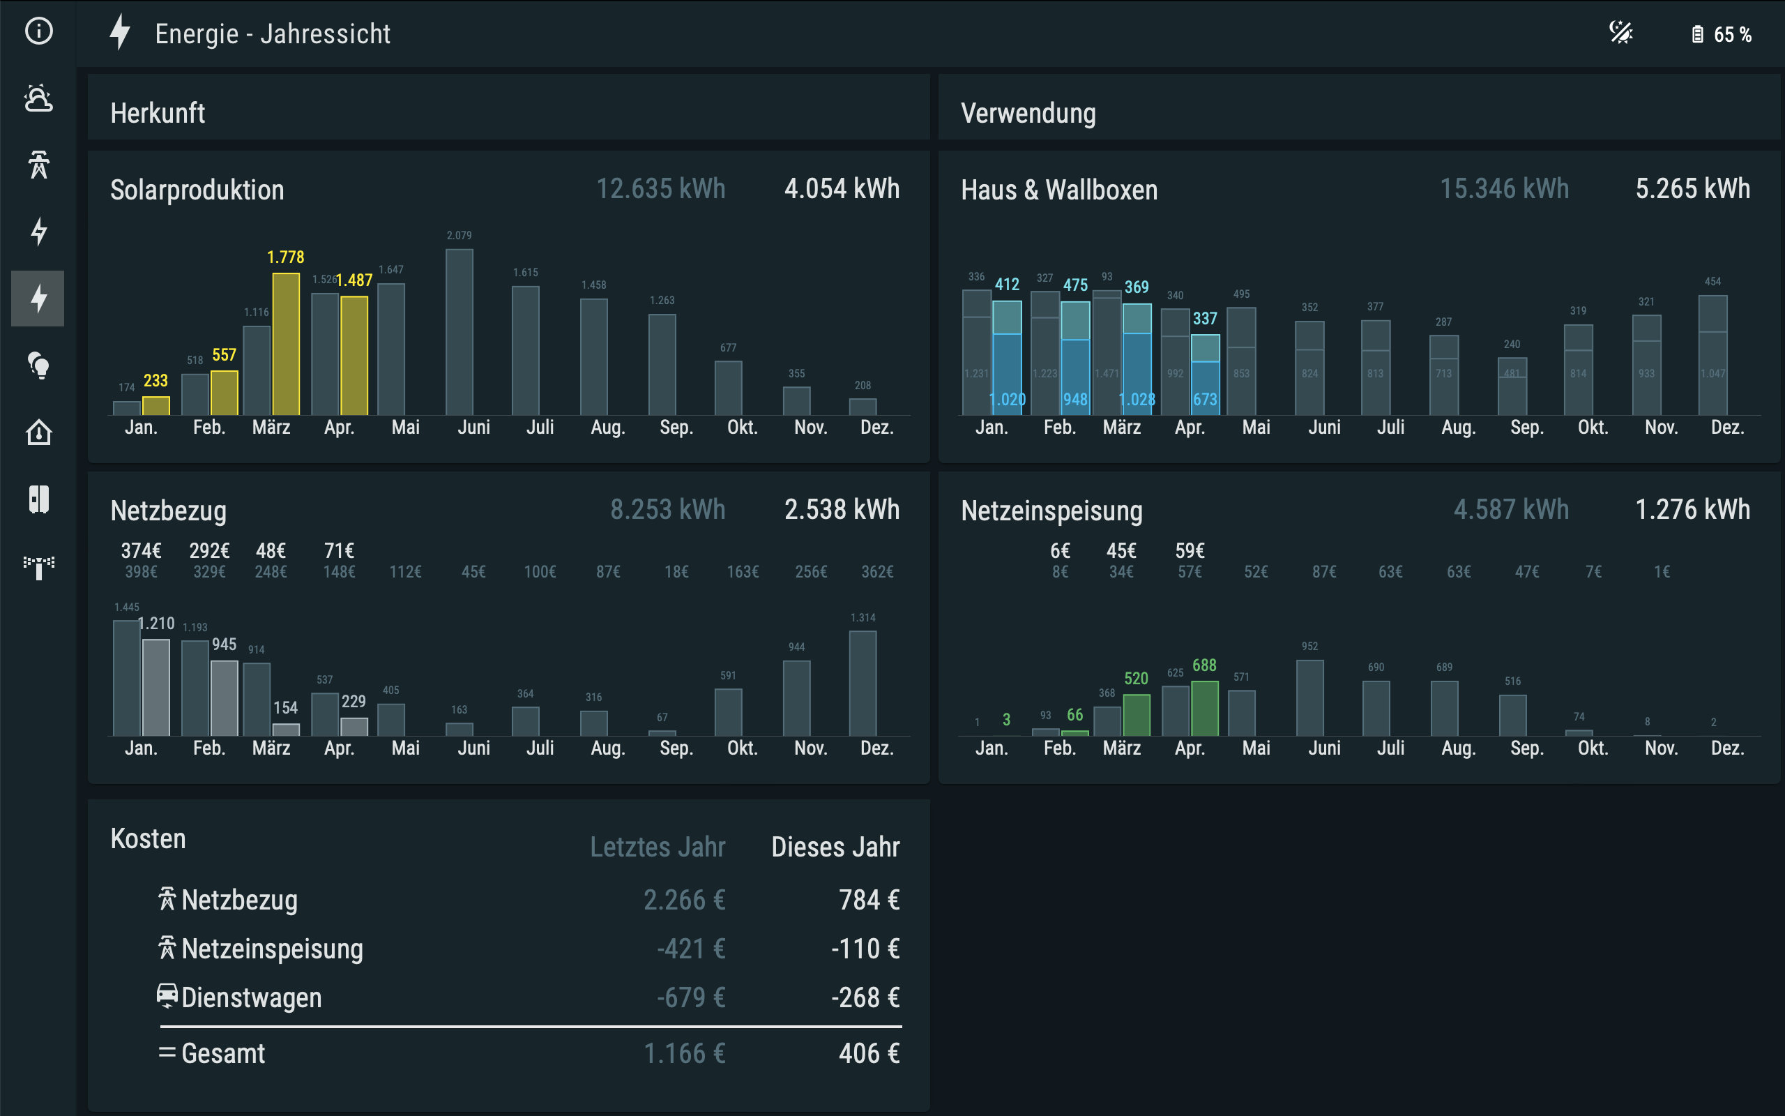Open the antenna tower network view
Viewport: 1785px width, 1116px height.
[38, 566]
